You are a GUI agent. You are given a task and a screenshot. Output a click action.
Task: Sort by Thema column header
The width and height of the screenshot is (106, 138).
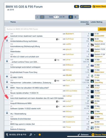(13, 22)
